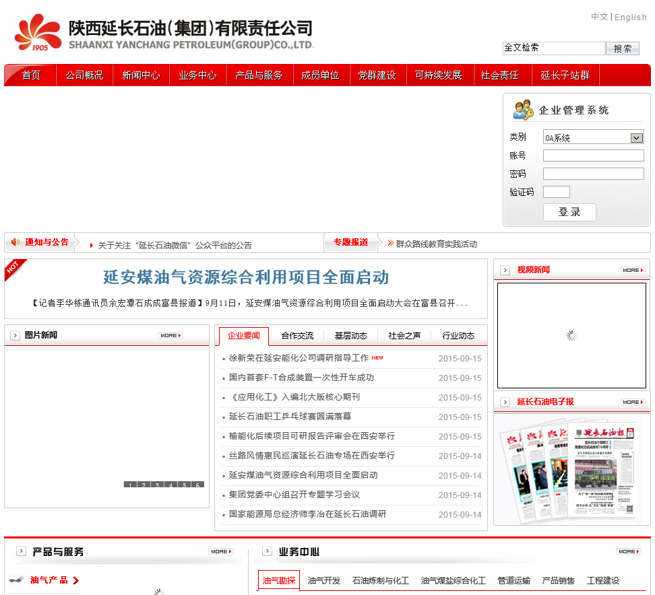Select the 油气开发 business tab
This screenshot has height=595, width=655.
coord(323,580)
